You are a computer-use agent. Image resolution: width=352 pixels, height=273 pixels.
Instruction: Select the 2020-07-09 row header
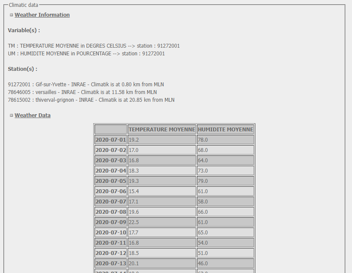pos(111,222)
